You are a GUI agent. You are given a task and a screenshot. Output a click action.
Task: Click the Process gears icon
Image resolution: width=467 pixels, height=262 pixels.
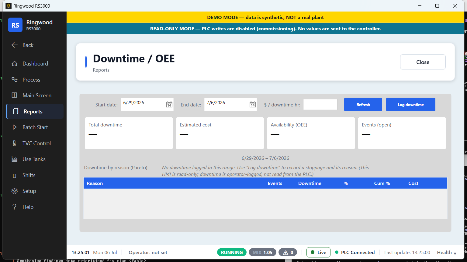pyautogui.click(x=14, y=80)
